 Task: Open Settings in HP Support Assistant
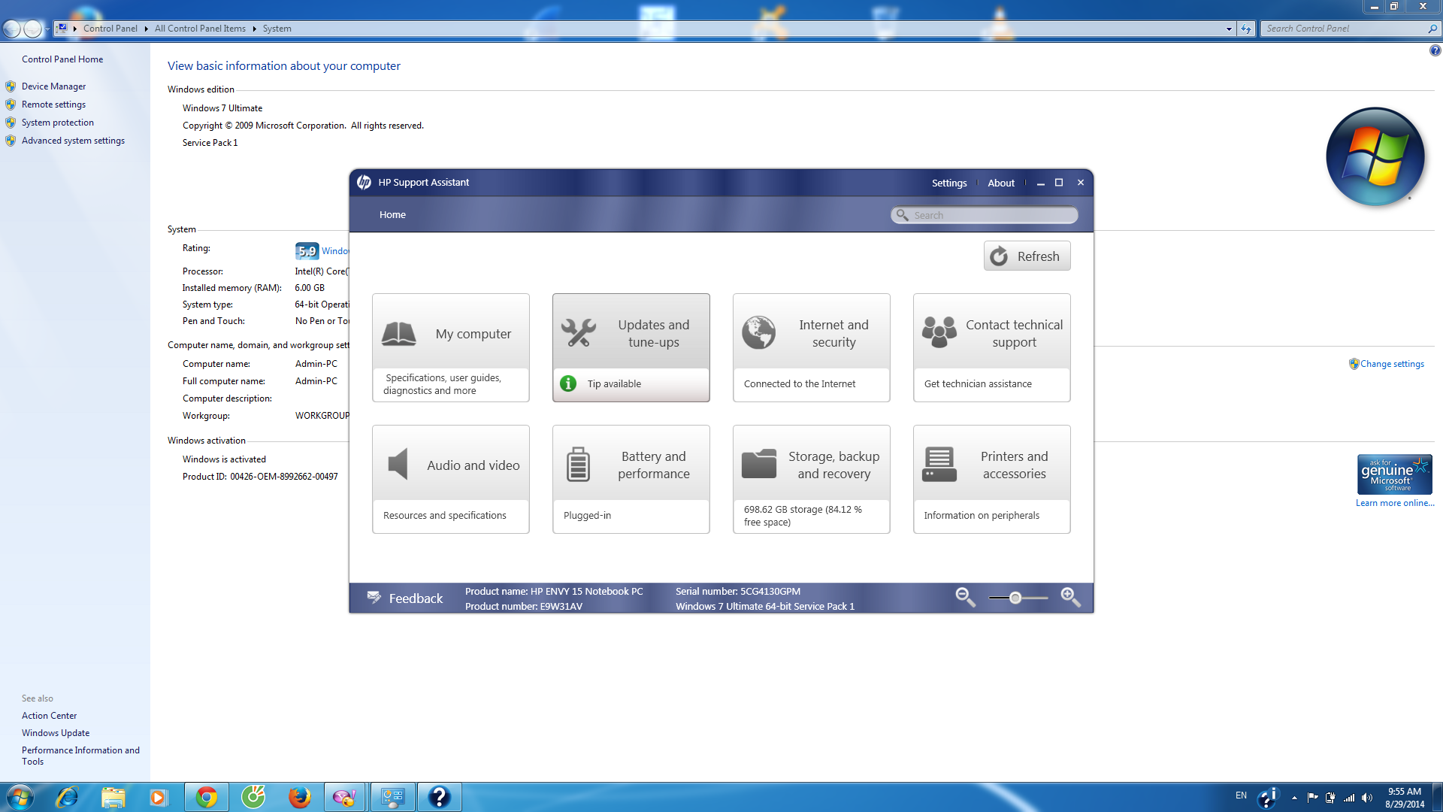click(949, 183)
